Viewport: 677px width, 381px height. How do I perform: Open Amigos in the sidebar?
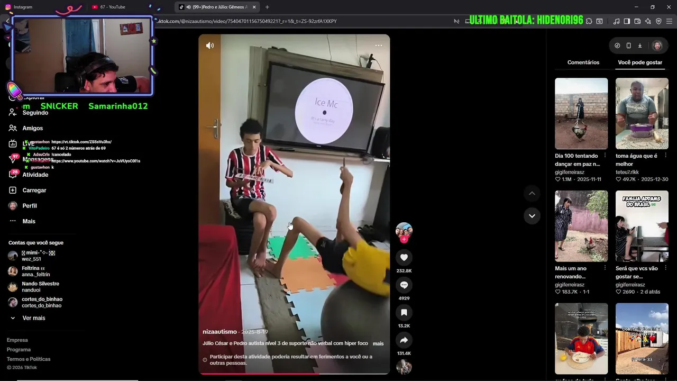click(33, 128)
